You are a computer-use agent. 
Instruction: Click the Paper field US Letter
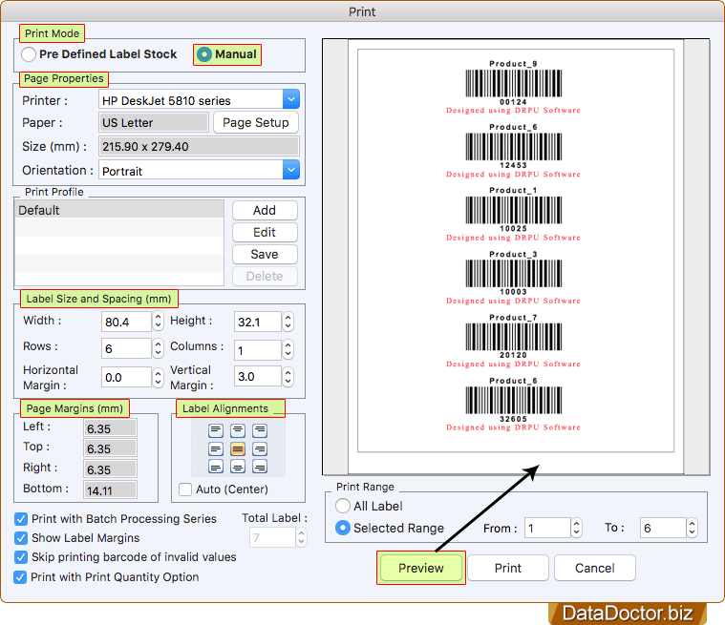point(154,122)
